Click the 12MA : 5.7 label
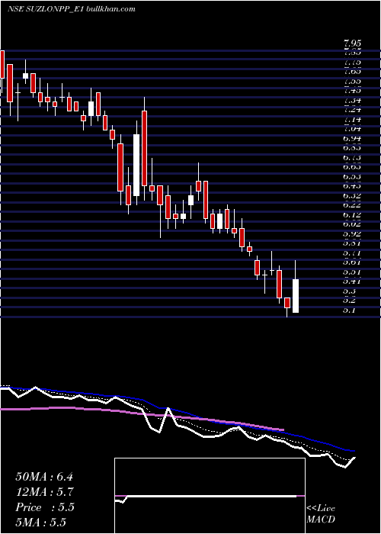 click(x=44, y=492)
